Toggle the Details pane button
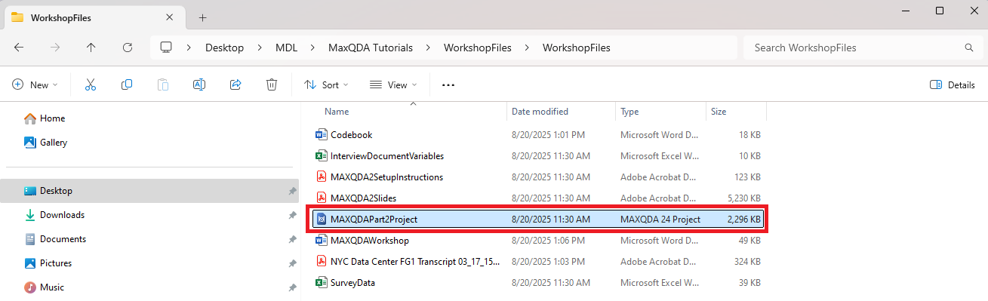Screen dimensions: 988x301 click(x=953, y=85)
